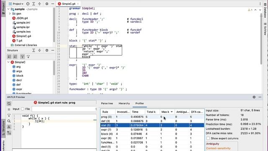Select T.g4 grammar file
Viewport: 268px width, 151px height.
[17, 41]
